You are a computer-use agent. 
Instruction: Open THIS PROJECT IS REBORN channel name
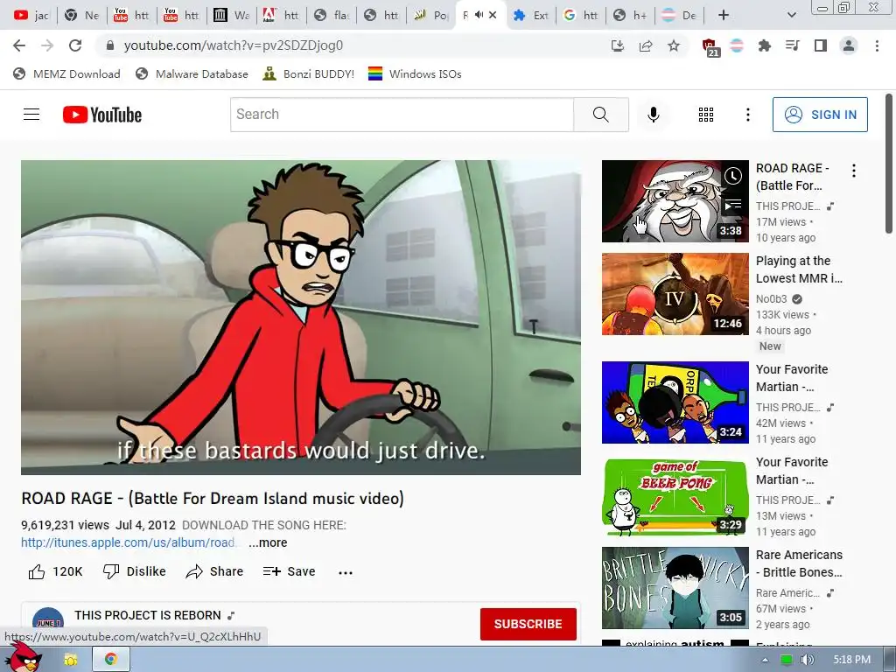click(x=147, y=615)
